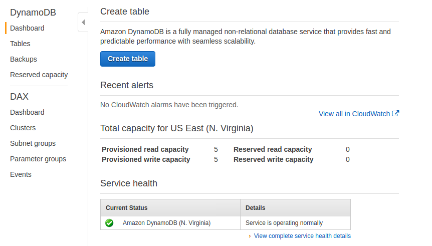Select DynamoDB Dashboard in sidebar
The image size is (432, 246).
point(27,28)
